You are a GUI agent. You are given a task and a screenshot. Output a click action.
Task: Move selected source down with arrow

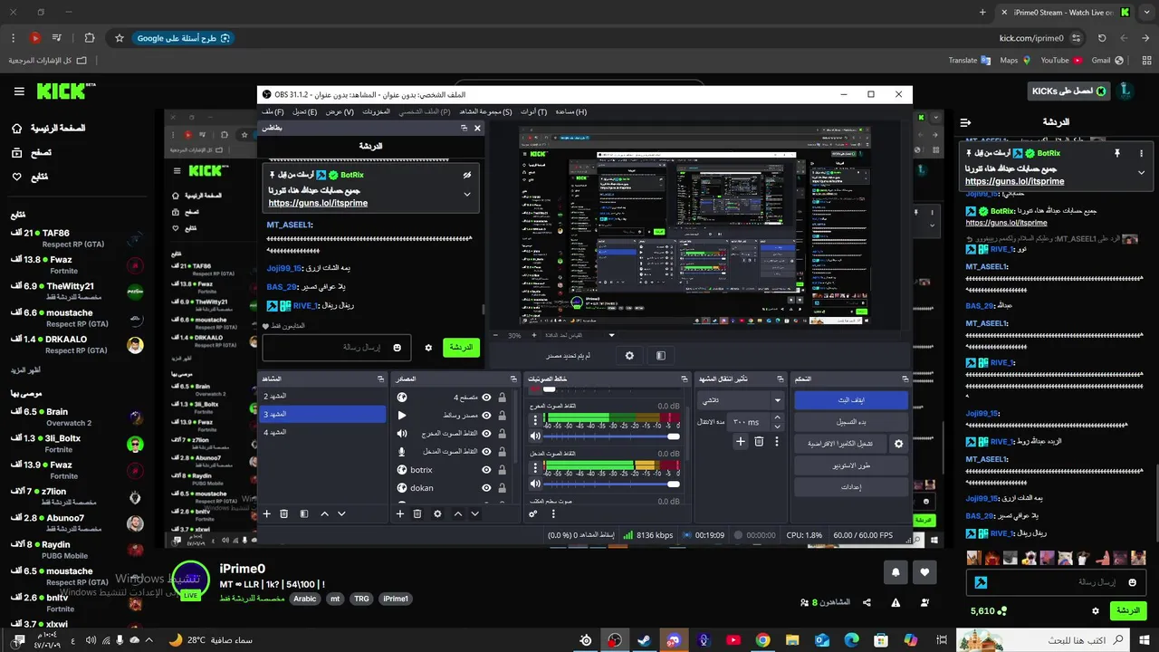(x=475, y=513)
